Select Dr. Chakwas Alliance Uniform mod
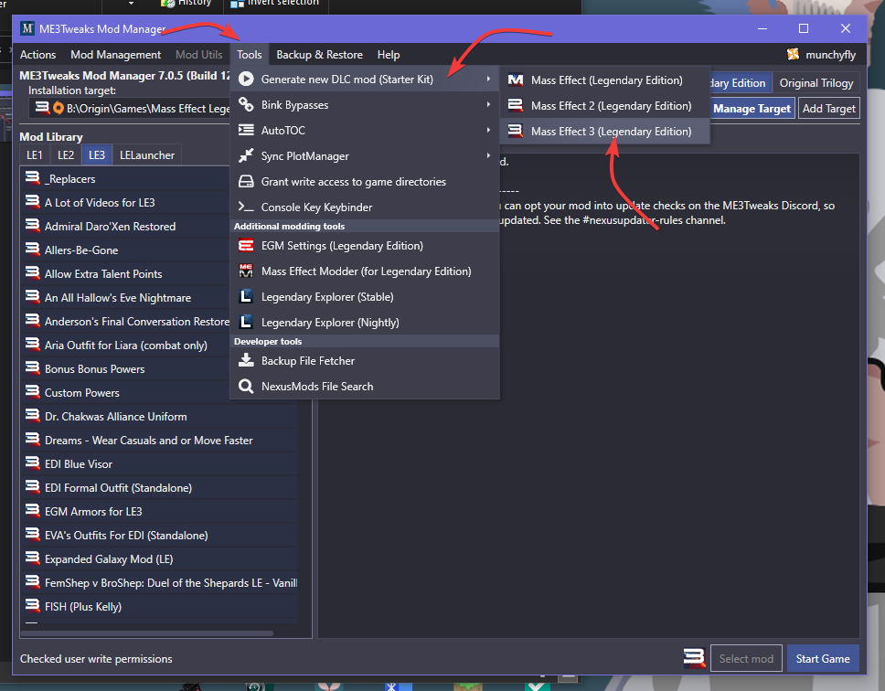 158,416
